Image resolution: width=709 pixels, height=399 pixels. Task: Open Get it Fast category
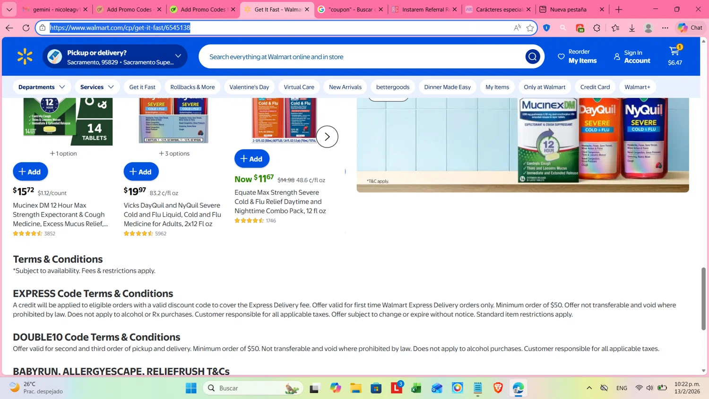[x=142, y=87]
